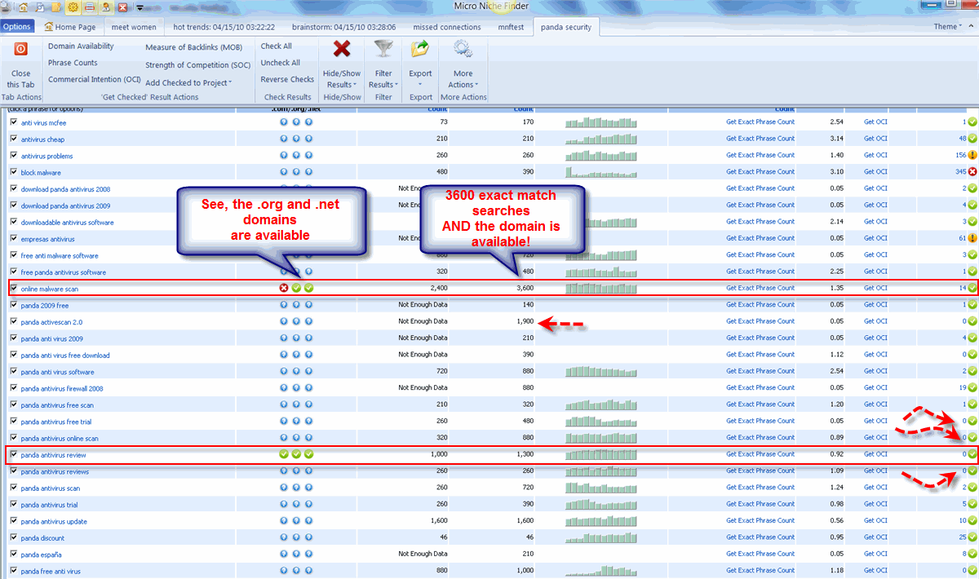Viewport: 979px width, 579px height.
Task: Toggle checkbox for panda antivirus review
Action: (x=13, y=454)
